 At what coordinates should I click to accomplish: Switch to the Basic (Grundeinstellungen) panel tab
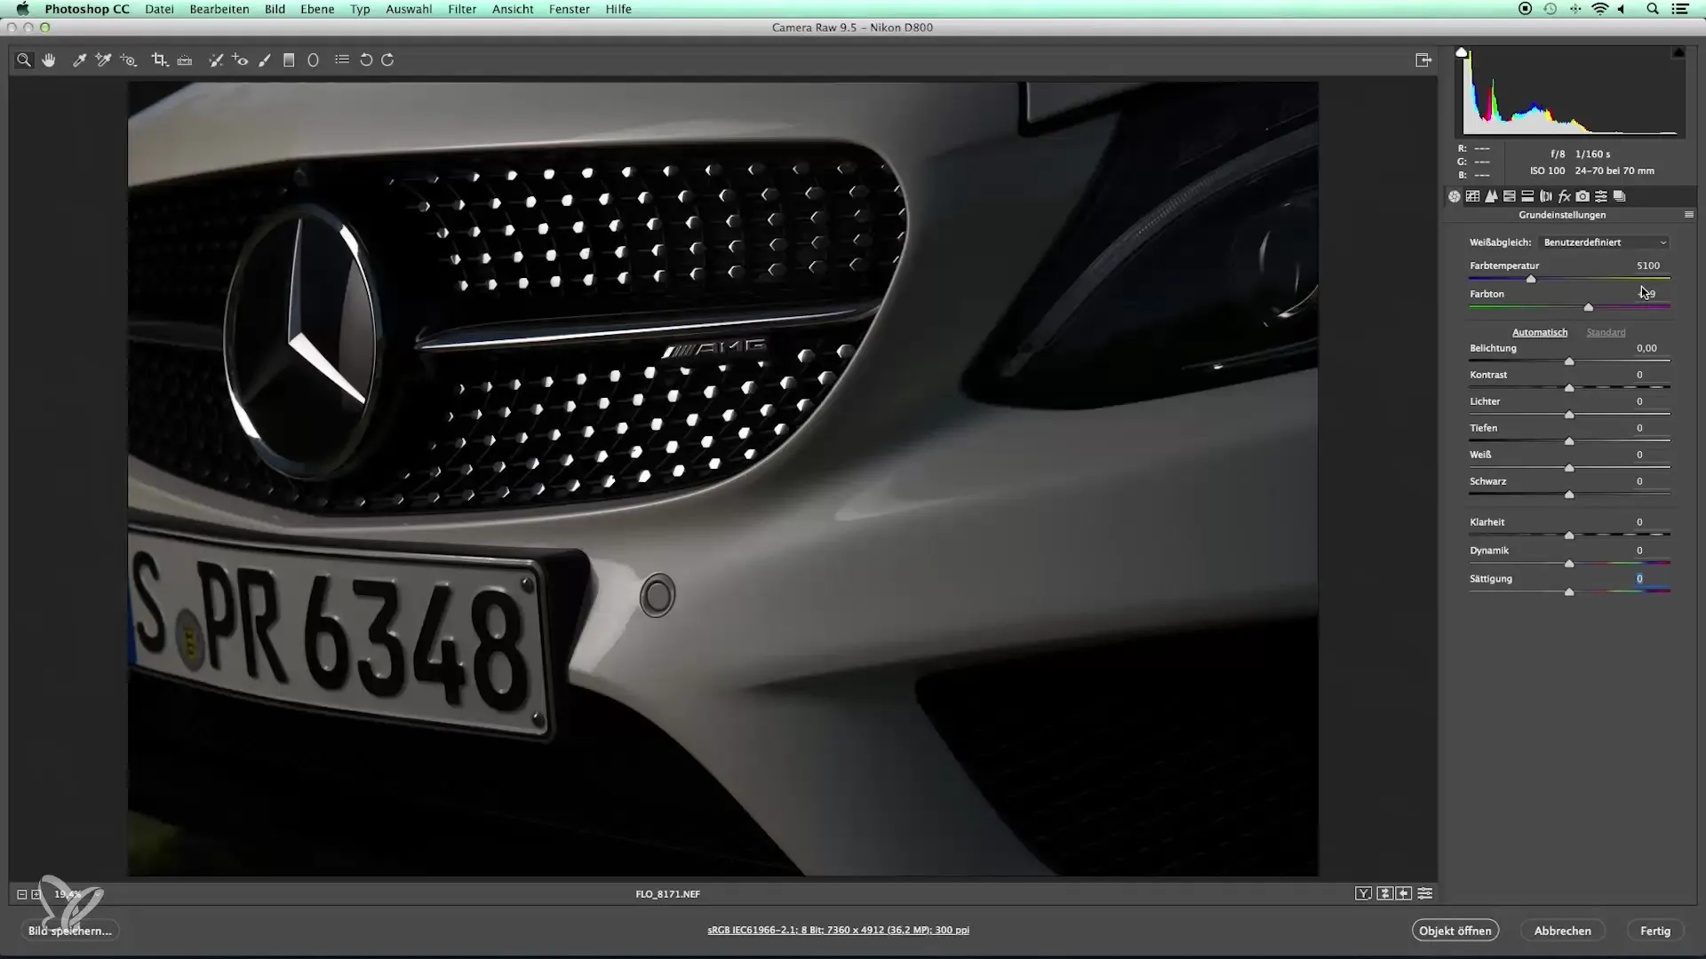[x=1455, y=196]
